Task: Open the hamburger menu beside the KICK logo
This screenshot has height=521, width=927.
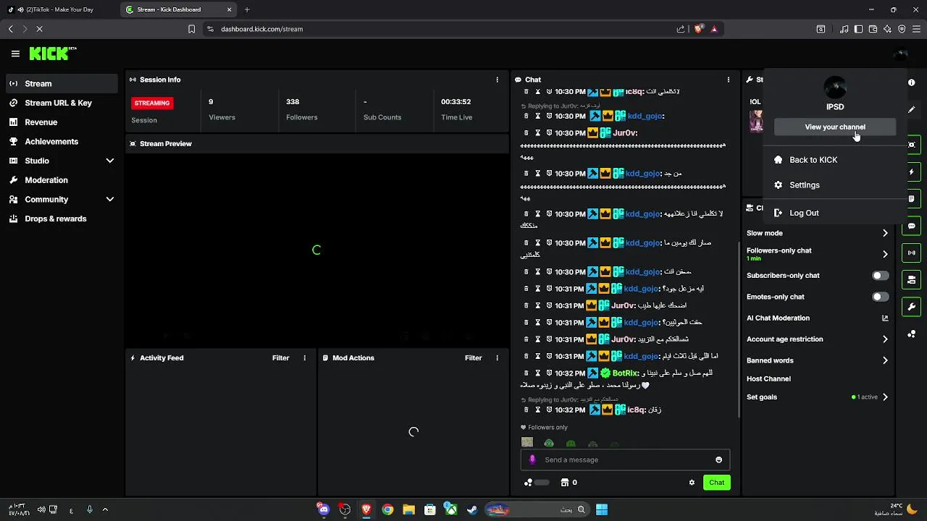Action: pos(15,54)
